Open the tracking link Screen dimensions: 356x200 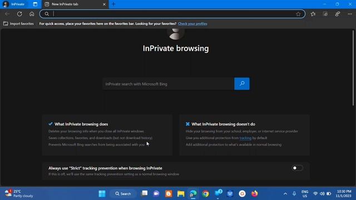click(x=245, y=138)
